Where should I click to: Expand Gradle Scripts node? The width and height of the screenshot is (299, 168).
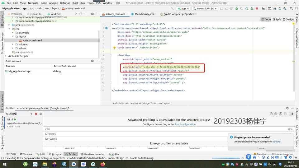(6, 56)
